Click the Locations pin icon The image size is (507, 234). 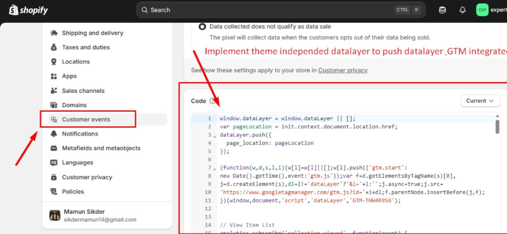click(54, 62)
